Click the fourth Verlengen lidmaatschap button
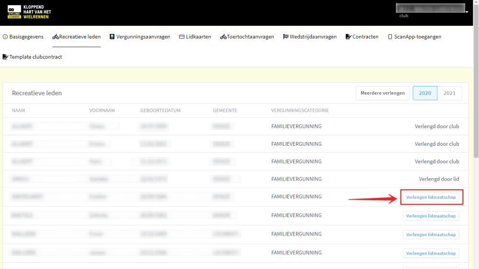The height and width of the screenshot is (269, 479). pyautogui.click(x=431, y=253)
